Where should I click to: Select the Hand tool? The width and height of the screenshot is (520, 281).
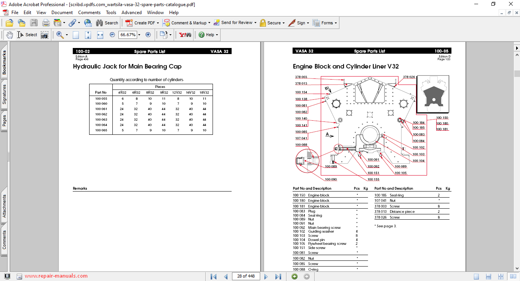(x=9, y=35)
